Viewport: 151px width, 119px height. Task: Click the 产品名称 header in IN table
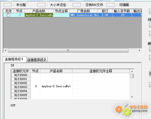click(56, 71)
